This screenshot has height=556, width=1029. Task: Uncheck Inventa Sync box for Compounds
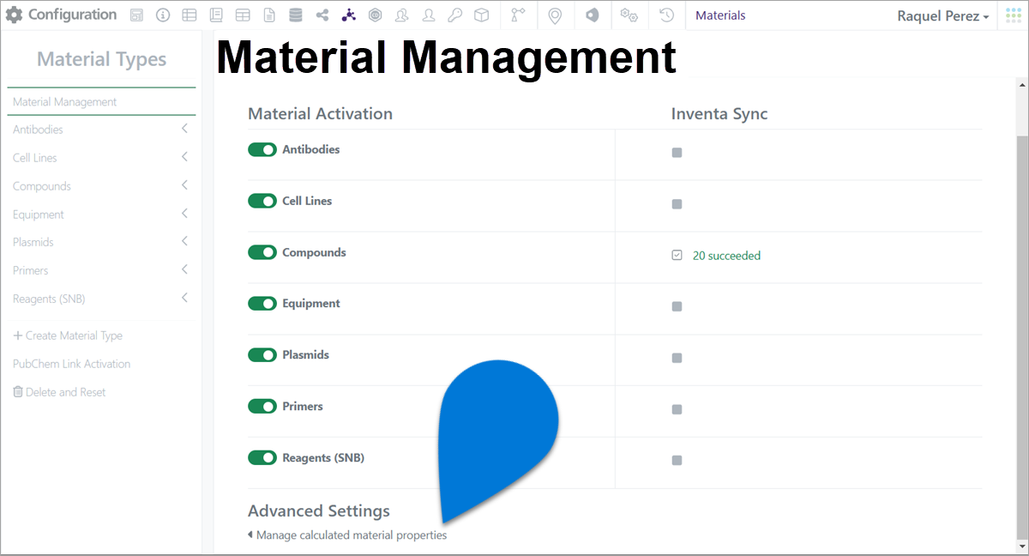pos(677,255)
